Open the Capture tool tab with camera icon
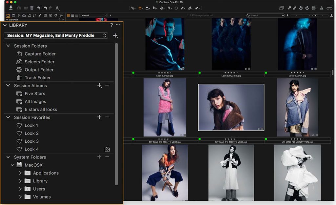 click(x=14, y=15)
